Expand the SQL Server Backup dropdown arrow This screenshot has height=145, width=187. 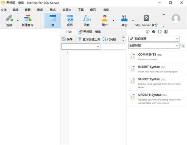pyautogui.click(x=164, y=27)
